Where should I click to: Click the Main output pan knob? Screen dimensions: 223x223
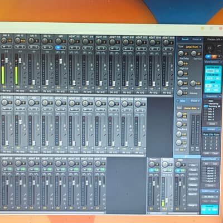pos(178,164)
